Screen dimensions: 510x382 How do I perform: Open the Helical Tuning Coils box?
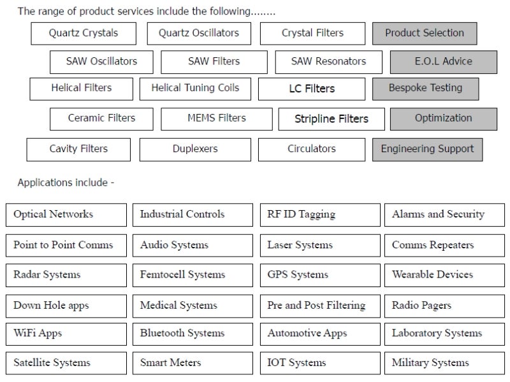(195, 88)
